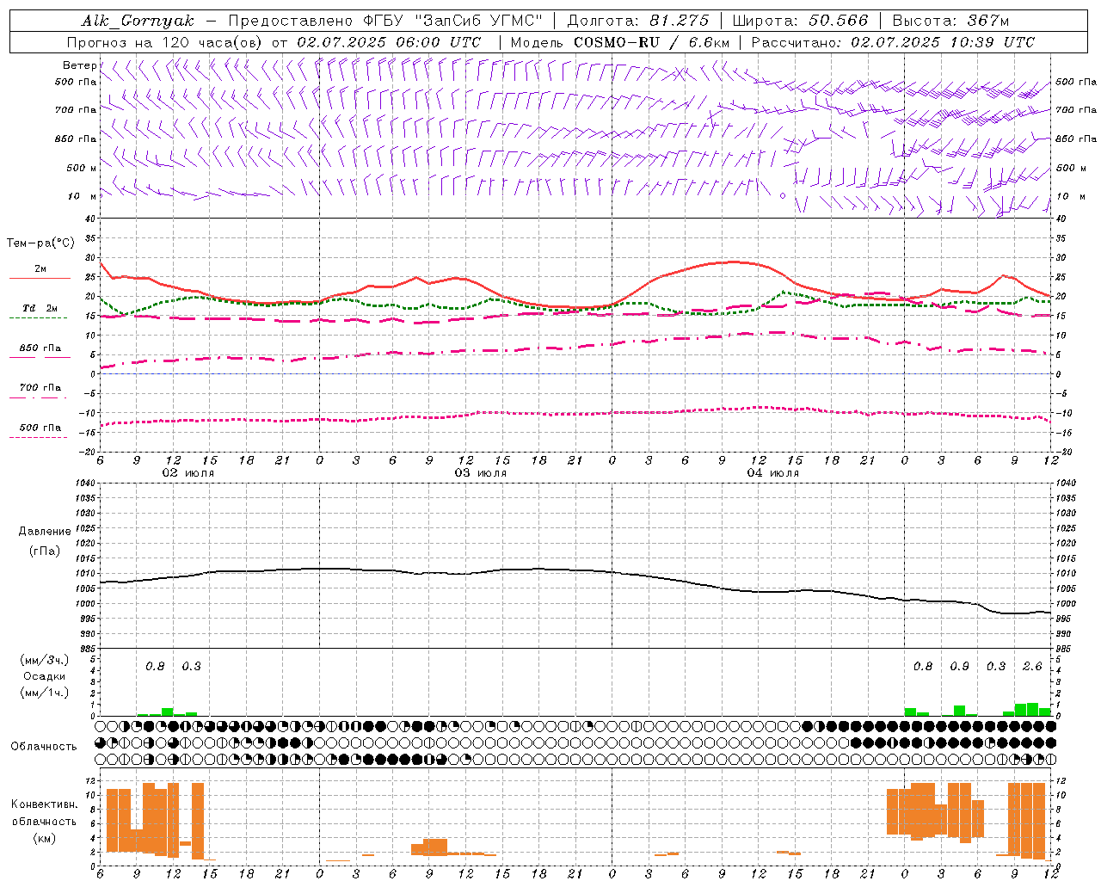Viewport: 1101px width, 881px height.
Task: Click the 2м legend label in temperature panel
Action: (x=40, y=268)
